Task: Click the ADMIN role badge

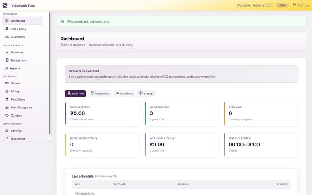Action: [x=282, y=5]
